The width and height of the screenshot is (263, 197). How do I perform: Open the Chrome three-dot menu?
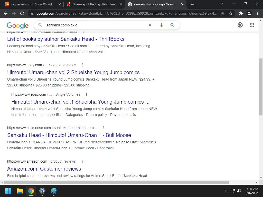point(257,13)
